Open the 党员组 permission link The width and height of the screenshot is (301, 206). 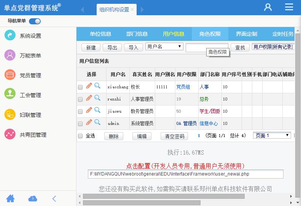[x=183, y=87]
